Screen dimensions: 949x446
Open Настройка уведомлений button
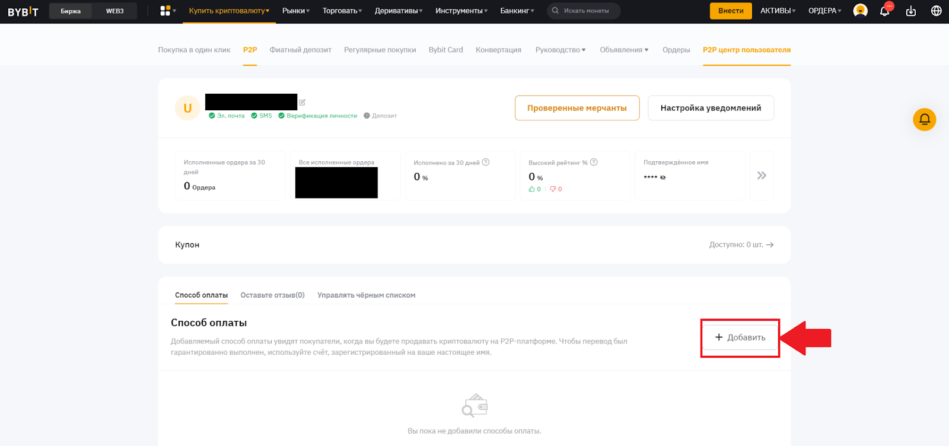click(711, 108)
